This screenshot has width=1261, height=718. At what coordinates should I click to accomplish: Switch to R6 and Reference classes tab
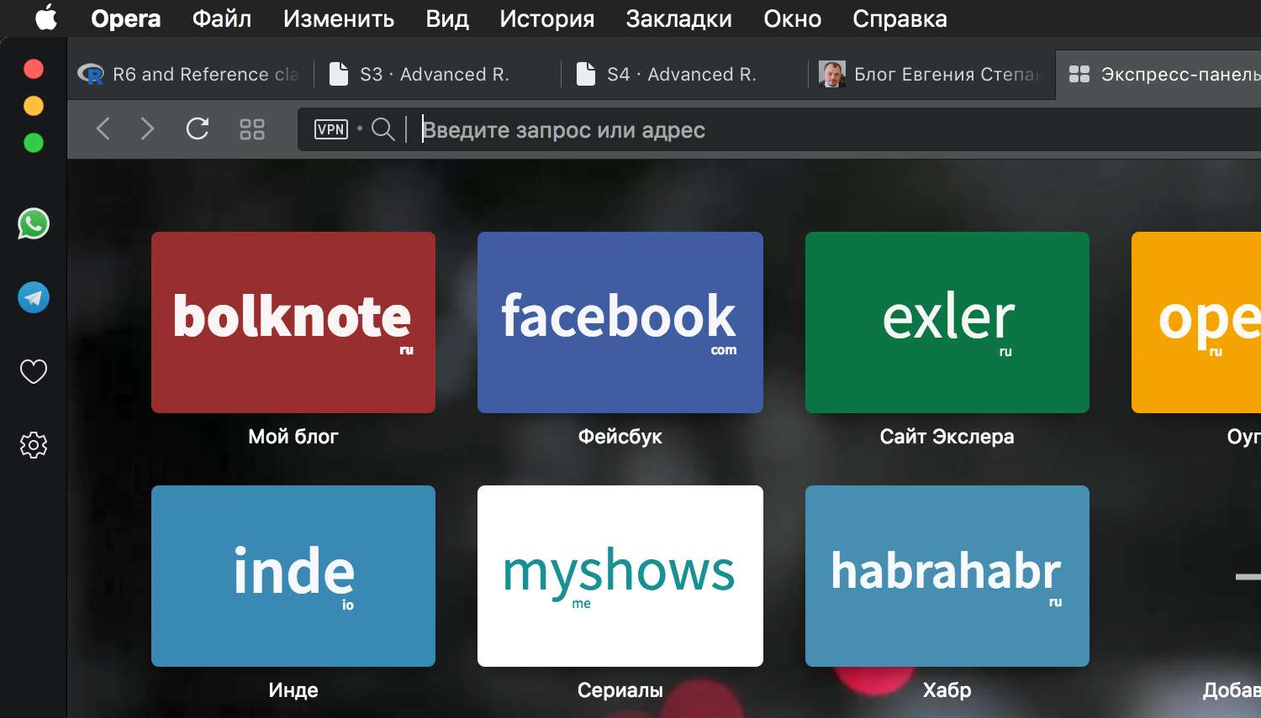[190, 74]
